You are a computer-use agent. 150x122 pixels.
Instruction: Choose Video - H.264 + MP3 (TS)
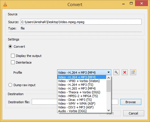pos(82,85)
